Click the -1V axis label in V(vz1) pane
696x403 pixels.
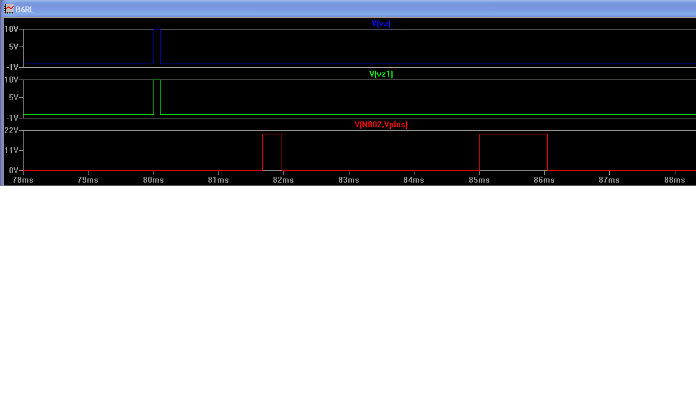[x=12, y=117]
